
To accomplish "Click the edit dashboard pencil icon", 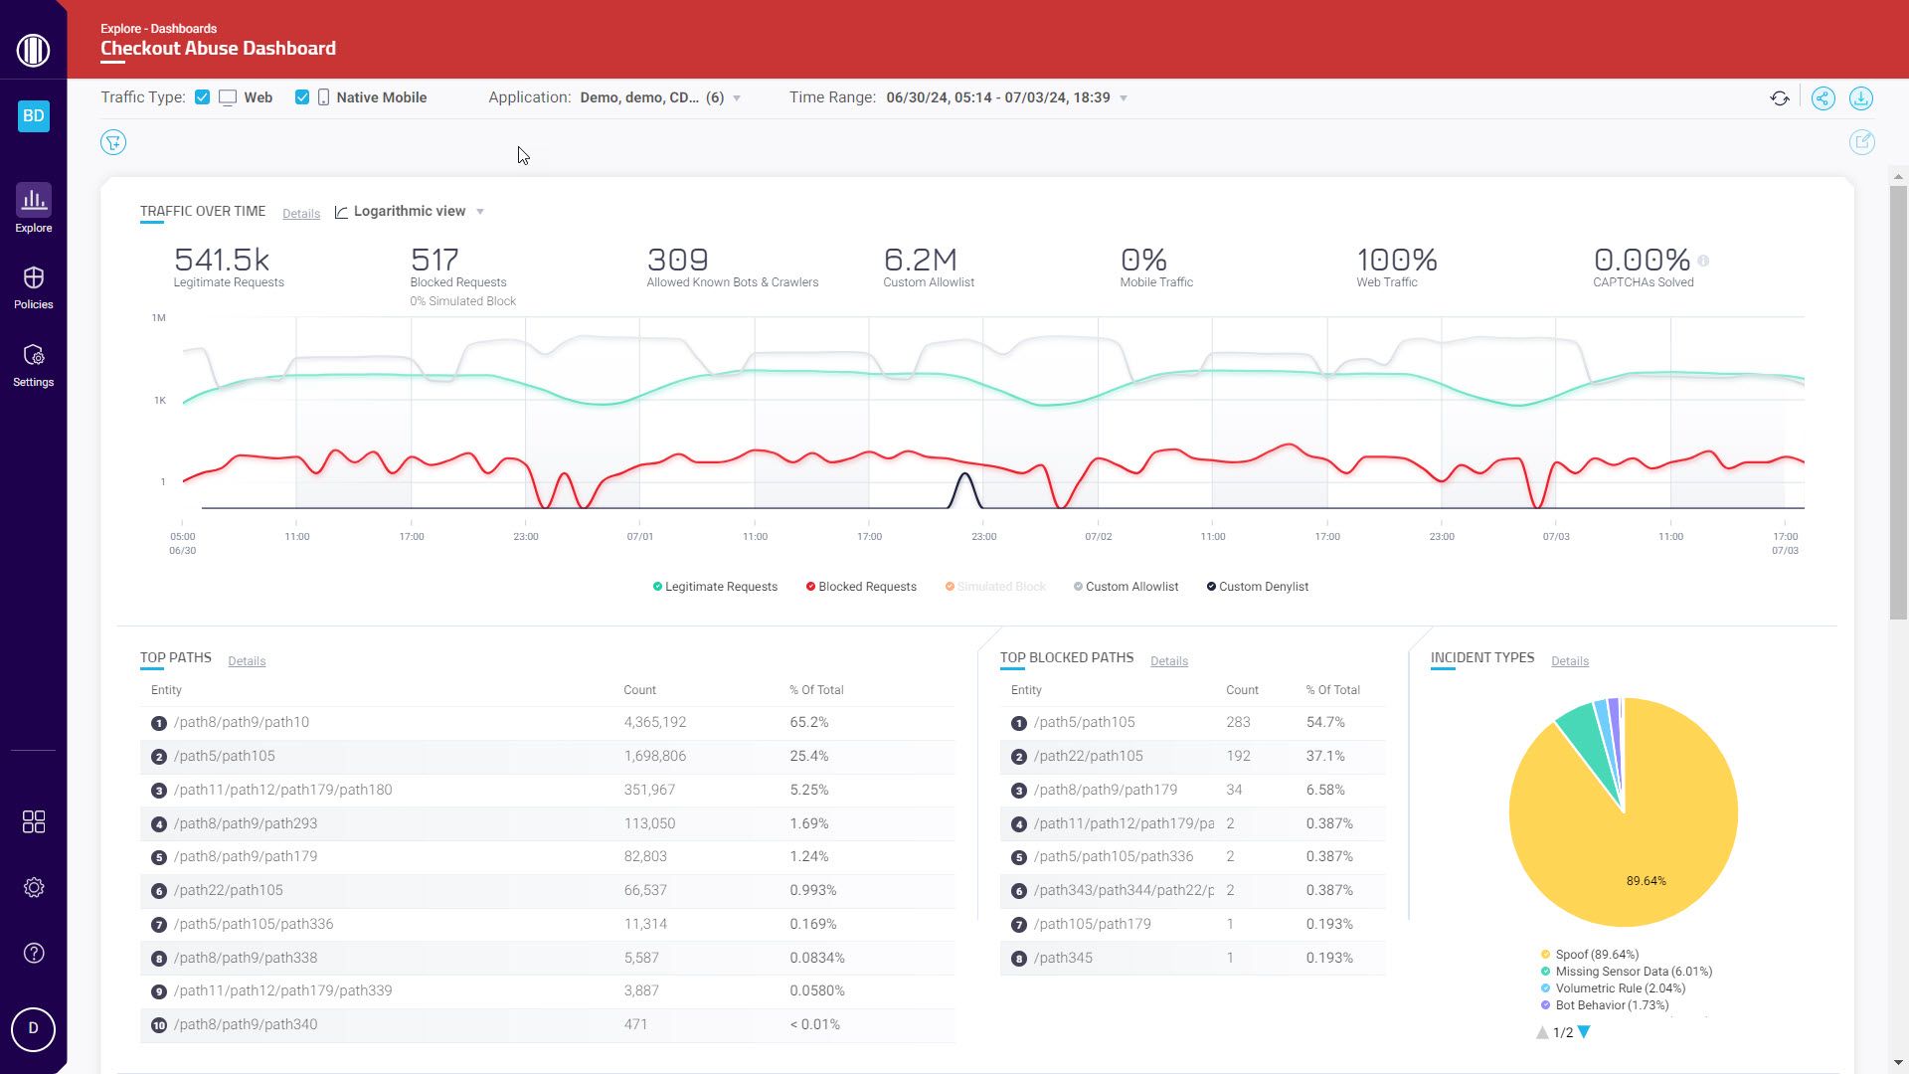I will pyautogui.click(x=1861, y=142).
